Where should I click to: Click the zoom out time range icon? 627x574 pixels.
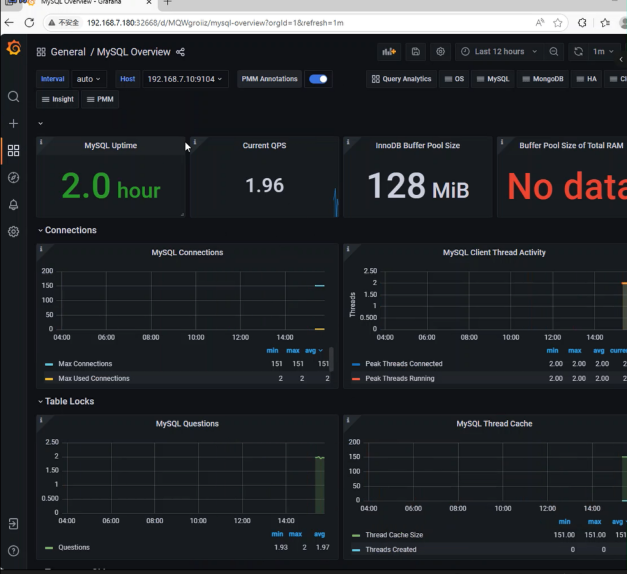554,52
